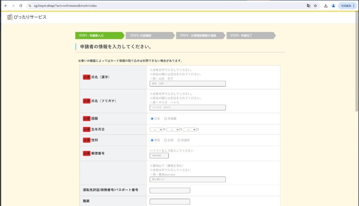Click the address 番地以下 input field
Viewport: 359px width, 206px height.
188,179
